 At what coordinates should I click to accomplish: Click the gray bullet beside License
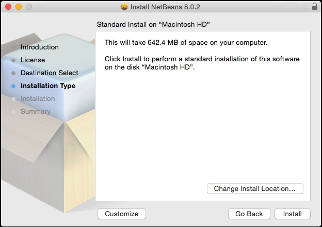(13, 60)
